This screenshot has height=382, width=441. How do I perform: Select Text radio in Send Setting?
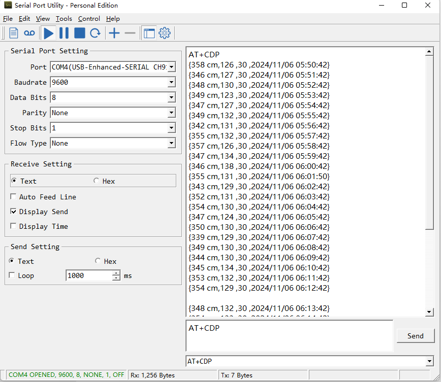point(12,261)
